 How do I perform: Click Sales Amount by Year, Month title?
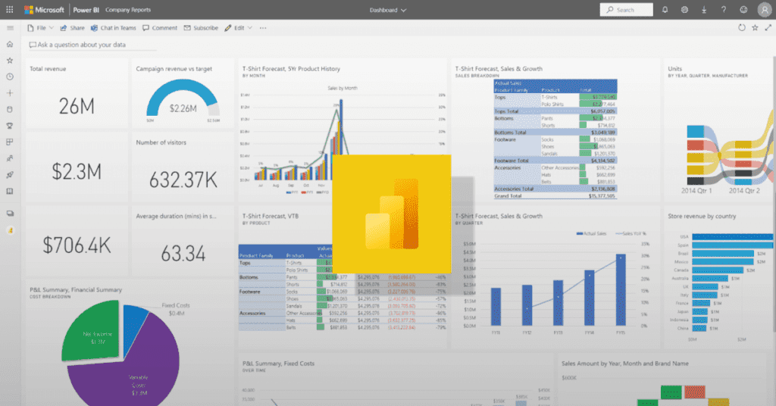tap(625, 364)
